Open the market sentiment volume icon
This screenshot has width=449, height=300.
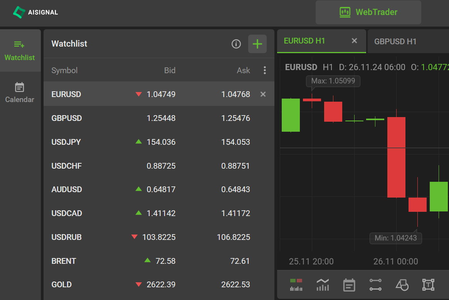(296, 285)
